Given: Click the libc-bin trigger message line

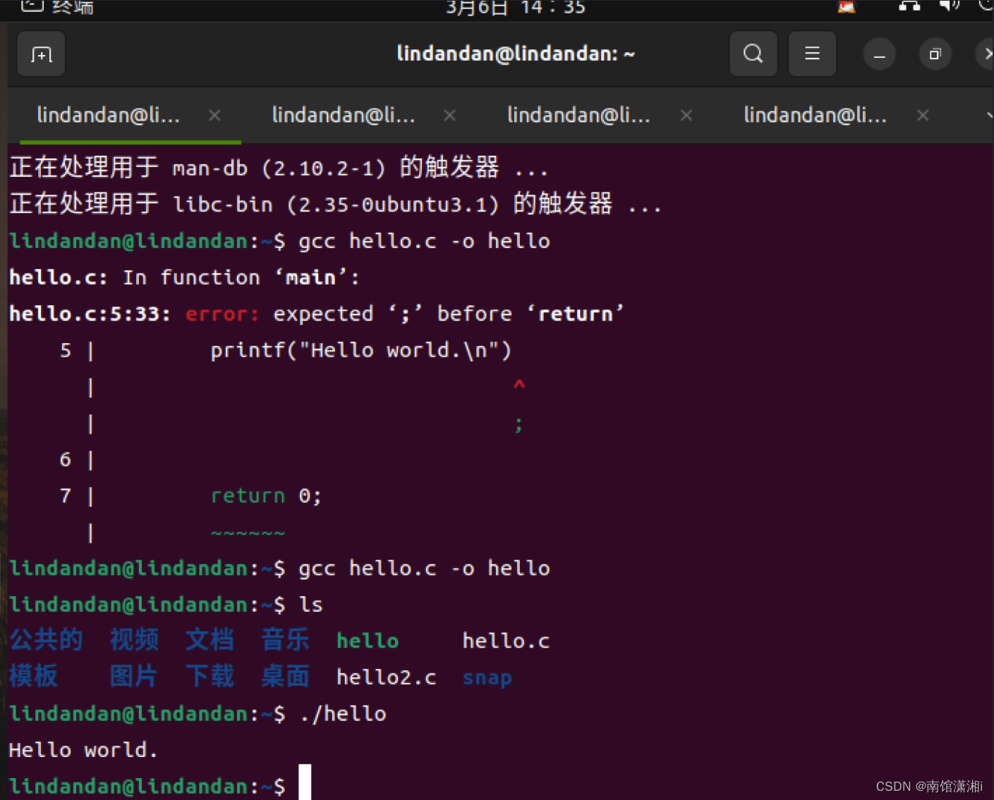Looking at the screenshot, I should (336, 204).
